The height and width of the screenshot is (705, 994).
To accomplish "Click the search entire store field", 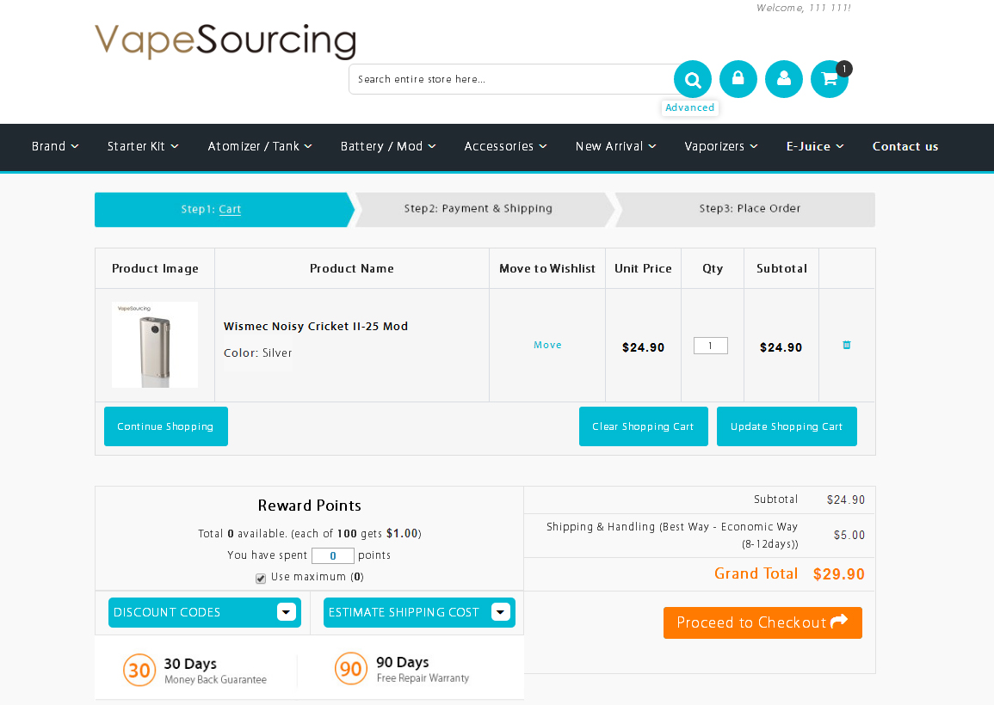I will (x=511, y=79).
